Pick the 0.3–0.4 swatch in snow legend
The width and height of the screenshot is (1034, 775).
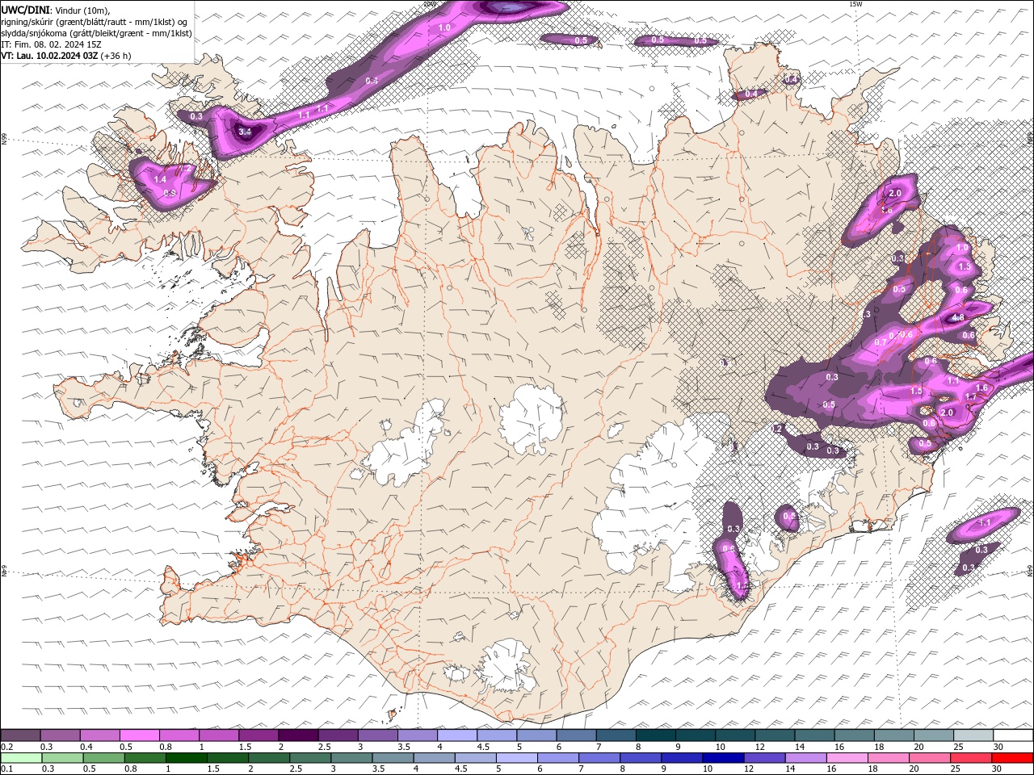click(x=60, y=735)
